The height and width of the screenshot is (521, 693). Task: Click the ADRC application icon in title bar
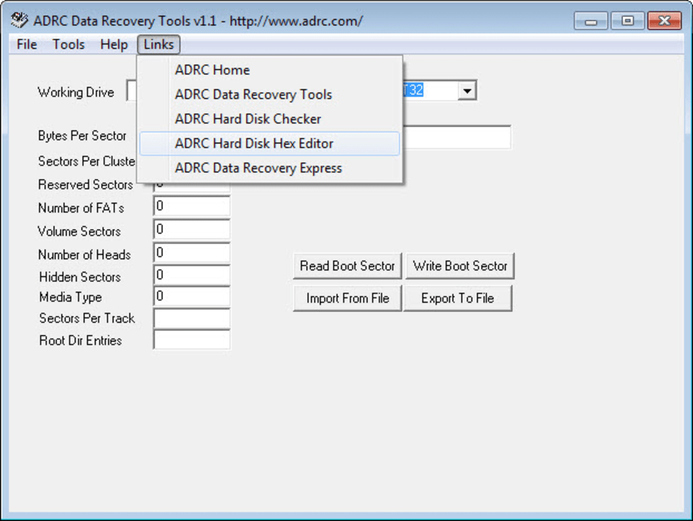pos(20,20)
